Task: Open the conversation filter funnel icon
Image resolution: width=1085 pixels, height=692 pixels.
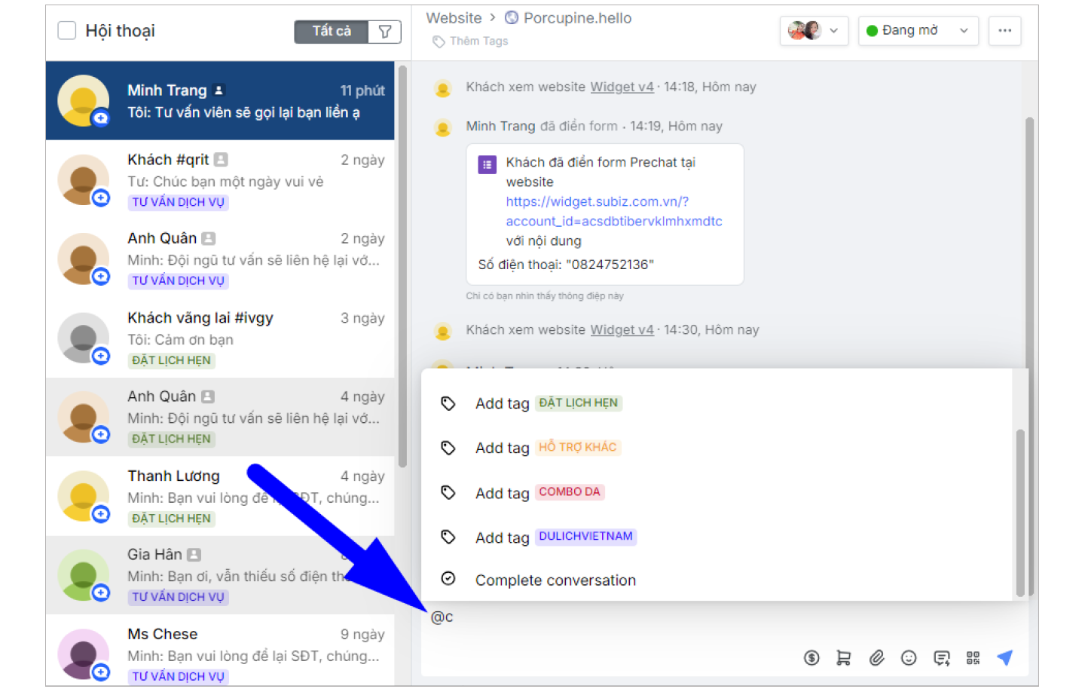Action: [385, 32]
